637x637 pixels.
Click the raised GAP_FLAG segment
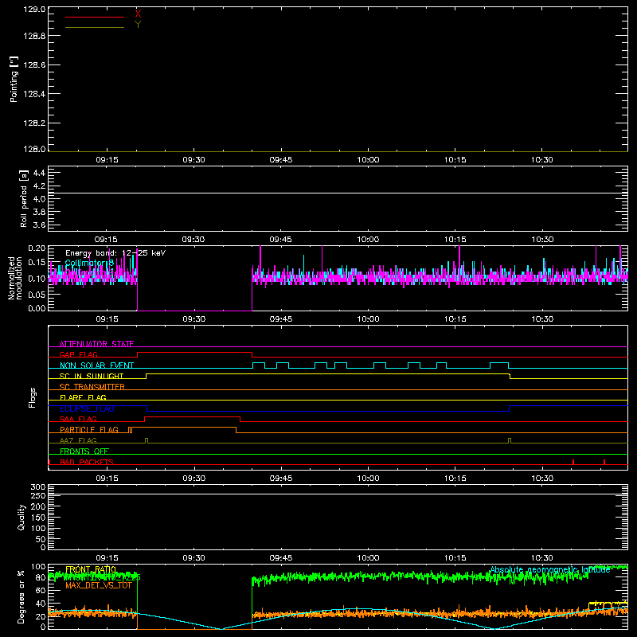[x=194, y=353]
